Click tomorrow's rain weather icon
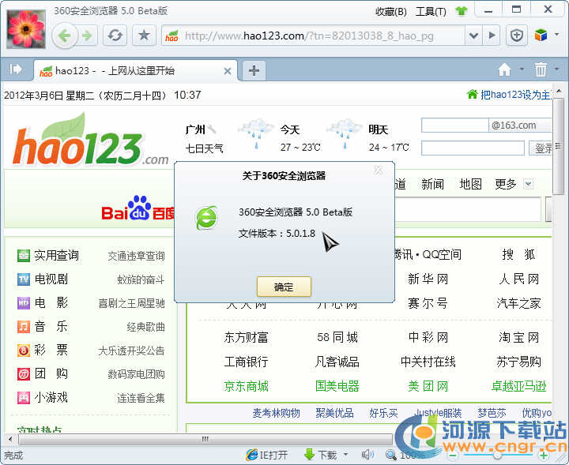 point(345,133)
